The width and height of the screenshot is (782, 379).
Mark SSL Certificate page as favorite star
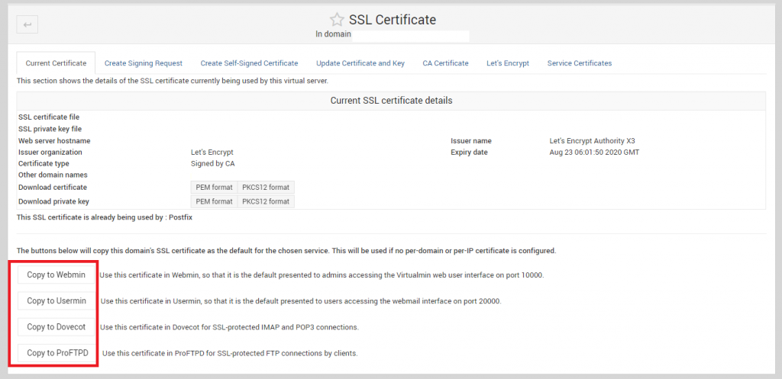337,20
